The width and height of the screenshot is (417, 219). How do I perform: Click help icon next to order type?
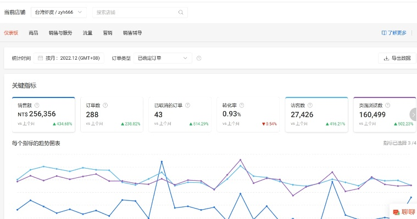click(x=199, y=58)
